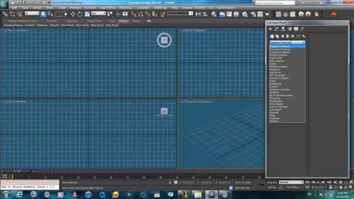Click the Unlink Selection icon

pyautogui.click(x=12, y=14)
